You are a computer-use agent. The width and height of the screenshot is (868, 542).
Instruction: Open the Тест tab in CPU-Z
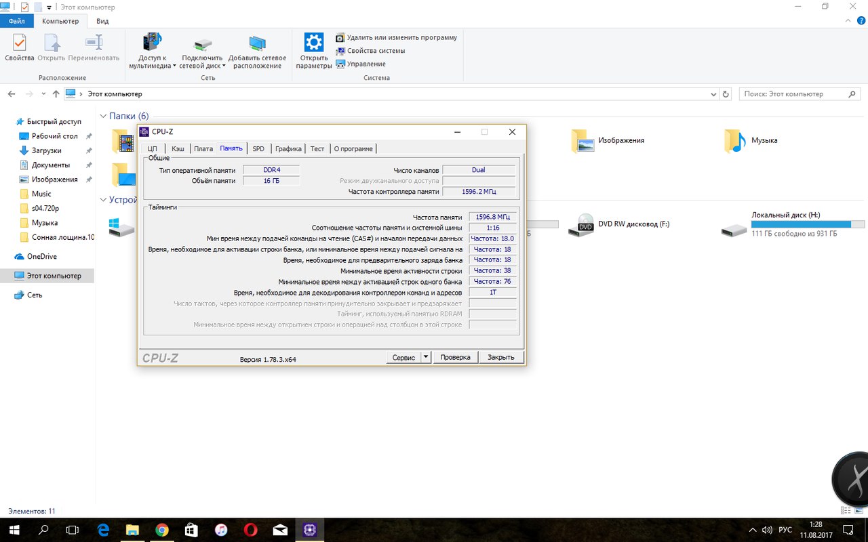(317, 148)
